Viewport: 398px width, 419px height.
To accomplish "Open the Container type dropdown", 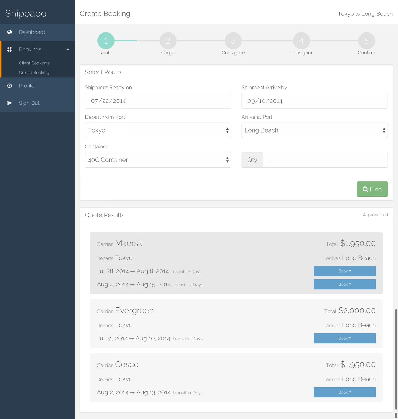I will point(158,160).
